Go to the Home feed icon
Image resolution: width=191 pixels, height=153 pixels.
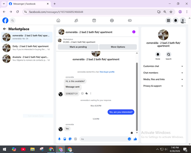coord(58,20)
